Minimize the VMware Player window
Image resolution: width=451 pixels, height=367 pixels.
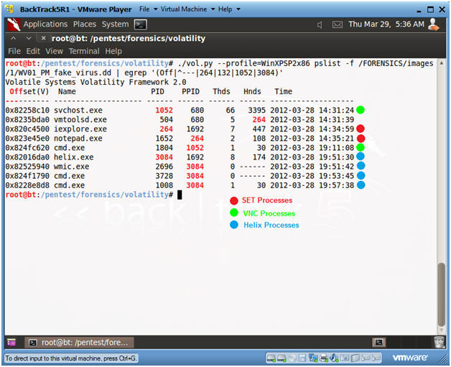point(419,10)
